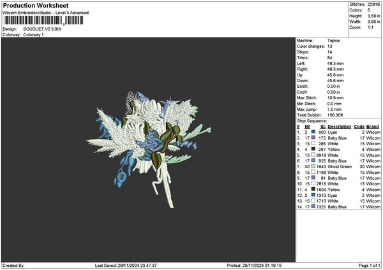Click the Left value 48.3 mm
The width and height of the screenshot is (383, 270).
click(x=335, y=63)
